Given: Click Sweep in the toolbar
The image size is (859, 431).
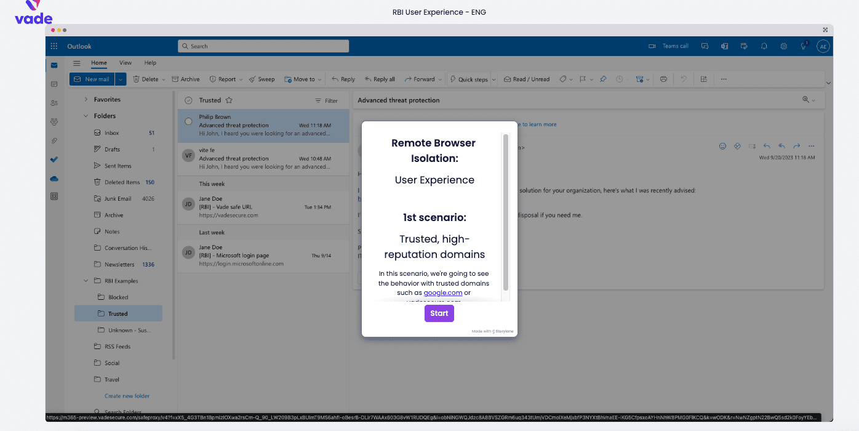Looking at the screenshot, I should click(x=262, y=79).
